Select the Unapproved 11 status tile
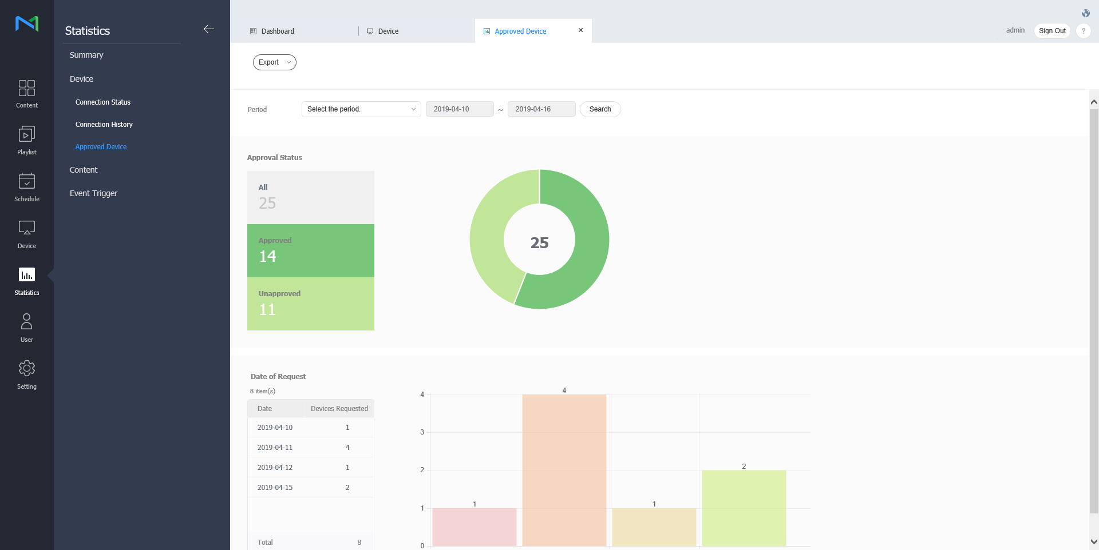 pos(311,304)
